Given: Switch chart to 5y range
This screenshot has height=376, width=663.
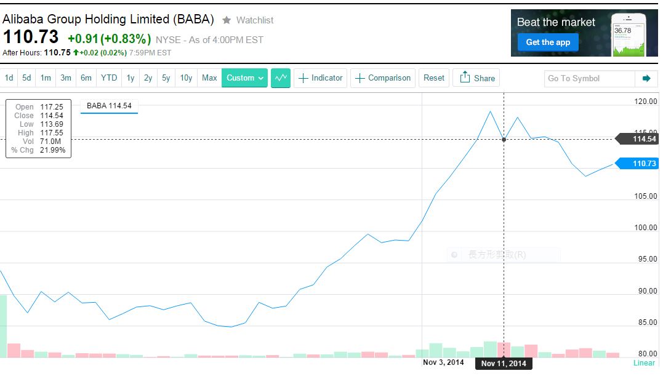Looking at the screenshot, I should point(166,78).
